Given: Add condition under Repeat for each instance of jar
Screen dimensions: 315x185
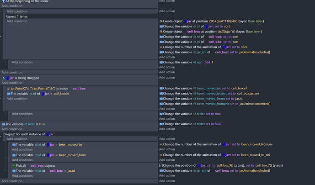Looking at the screenshot, I should pos(17,139).
